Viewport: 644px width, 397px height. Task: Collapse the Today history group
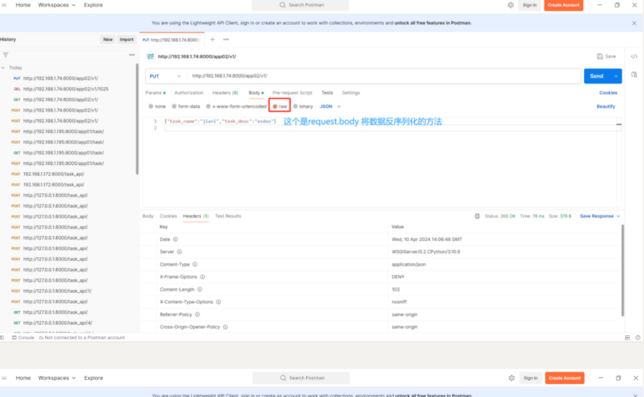pyautogui.click(x=3, y=68)
